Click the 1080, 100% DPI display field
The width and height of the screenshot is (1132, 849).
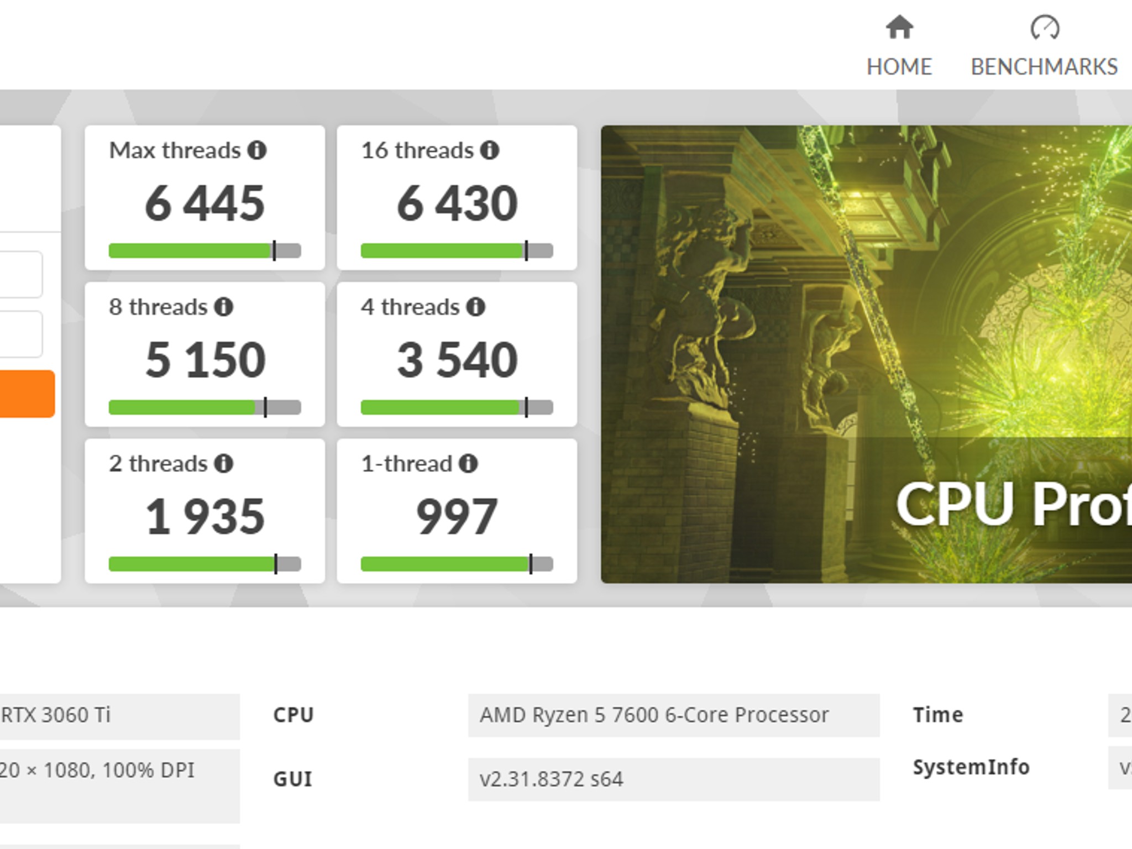(x=119, y=771)
